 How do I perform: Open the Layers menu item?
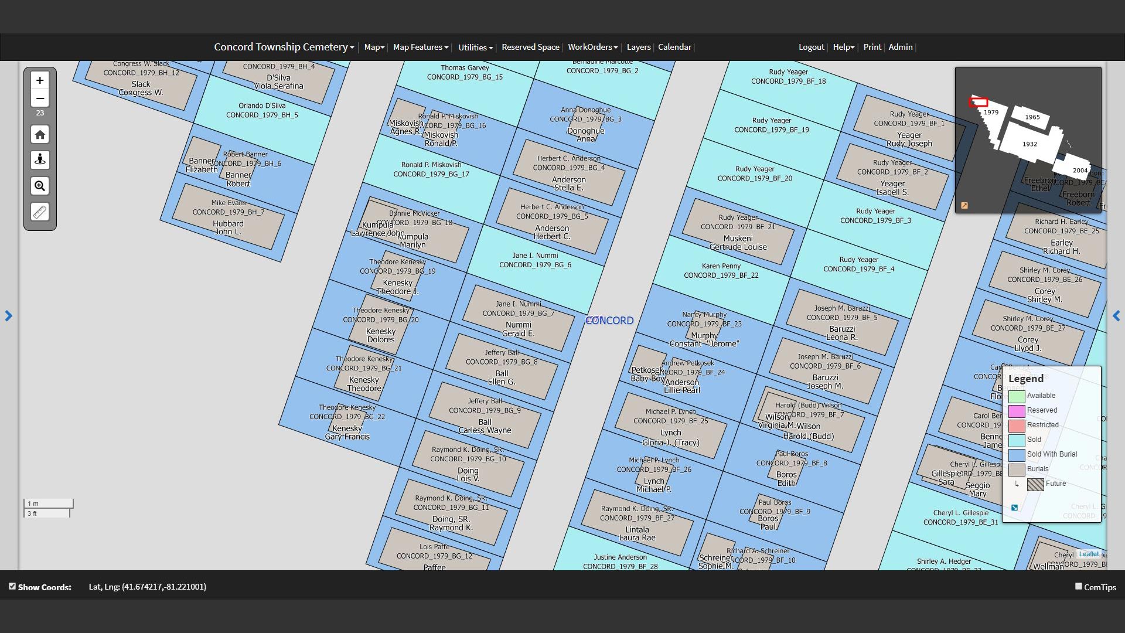[639, 47]
